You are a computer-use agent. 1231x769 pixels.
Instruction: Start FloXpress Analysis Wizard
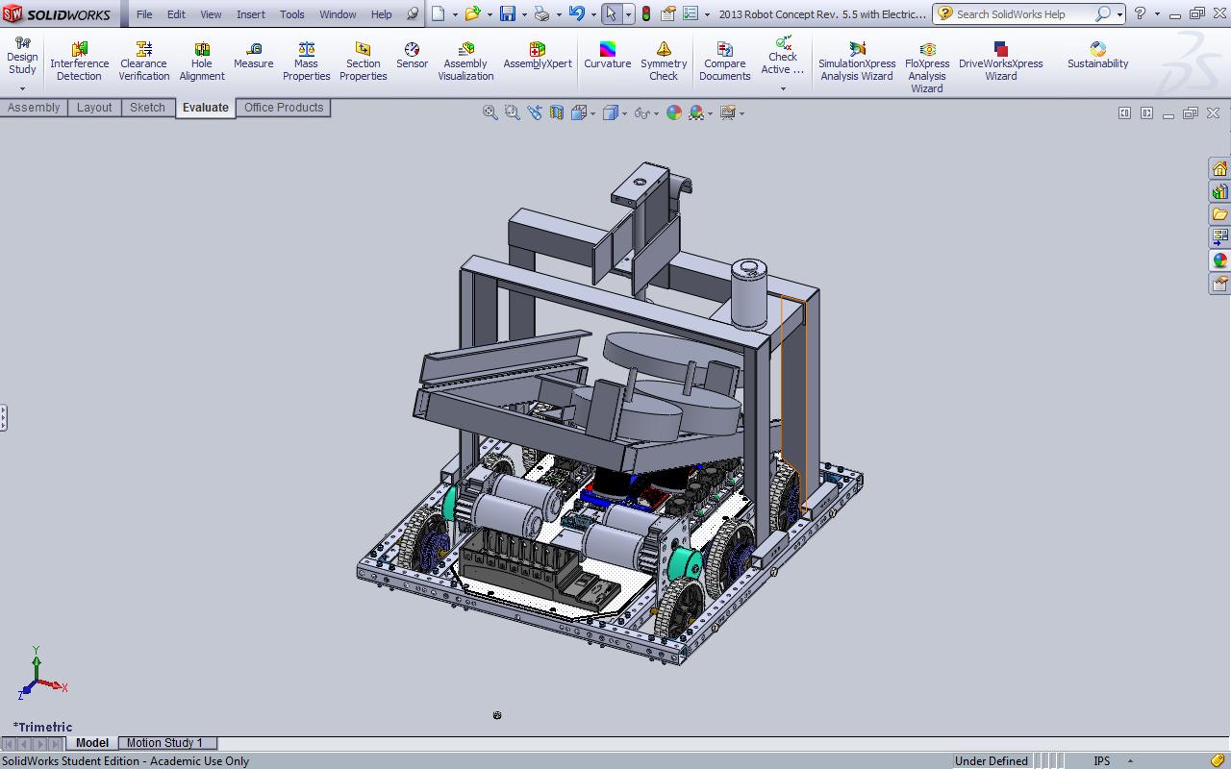point(927,67)
